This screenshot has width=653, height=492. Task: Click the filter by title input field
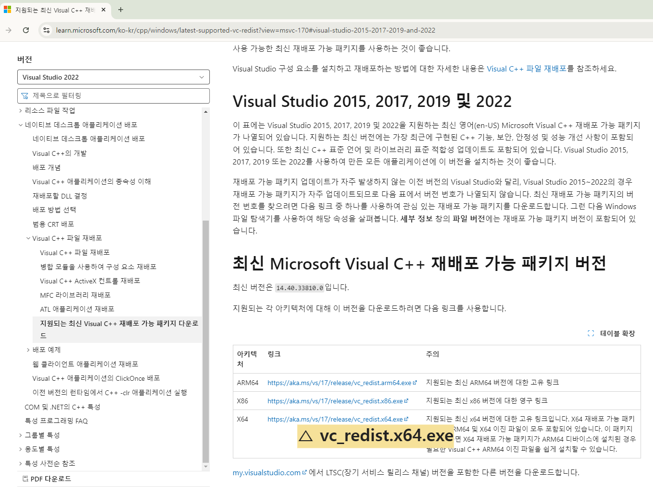[x=114, y=96]
